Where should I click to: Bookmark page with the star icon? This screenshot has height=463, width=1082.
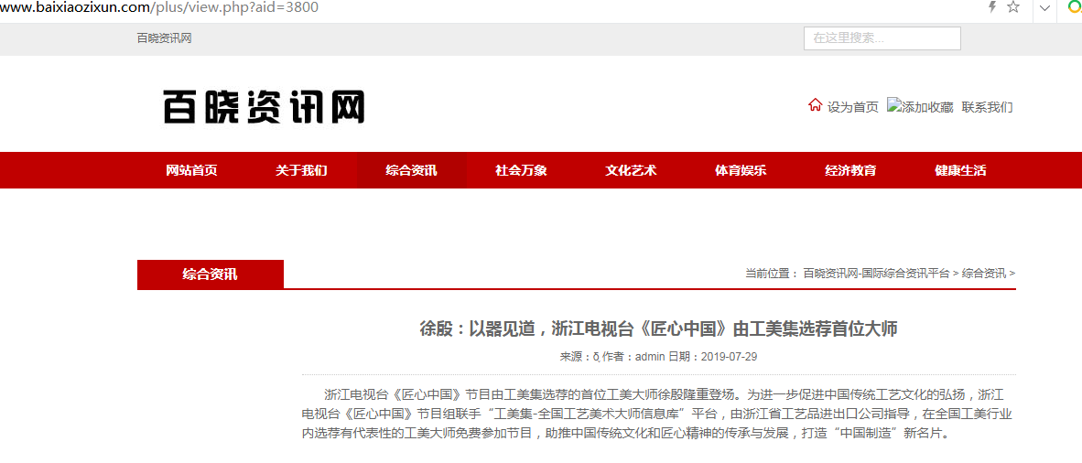tap(1013, 7)
